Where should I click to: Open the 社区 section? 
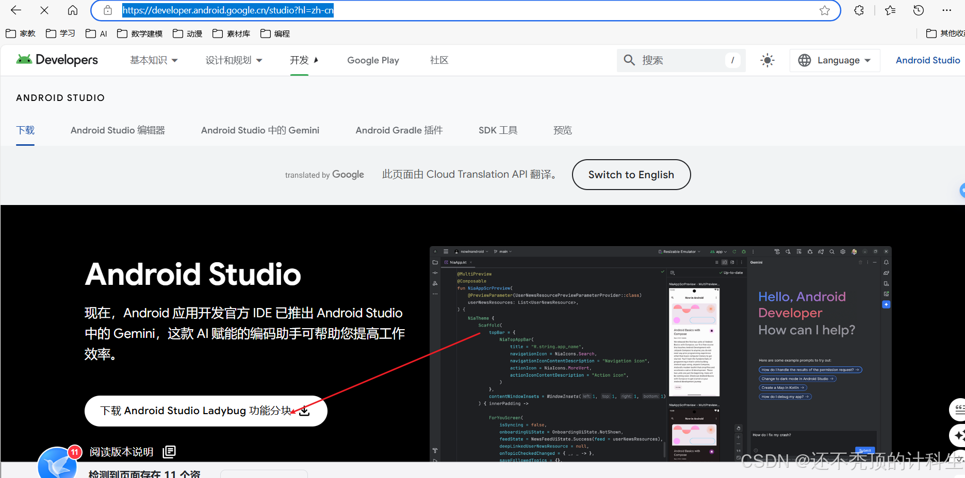tap(439, 60)
